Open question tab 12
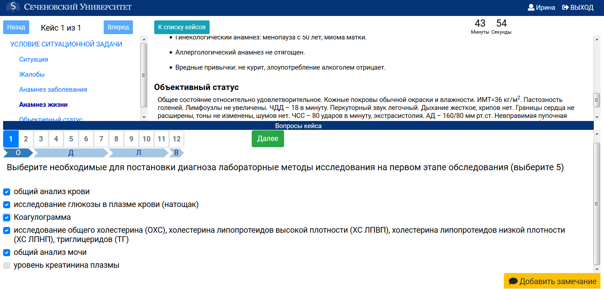Image resolution: width=604 pixels, height=289 pixels. click(176, 139)
